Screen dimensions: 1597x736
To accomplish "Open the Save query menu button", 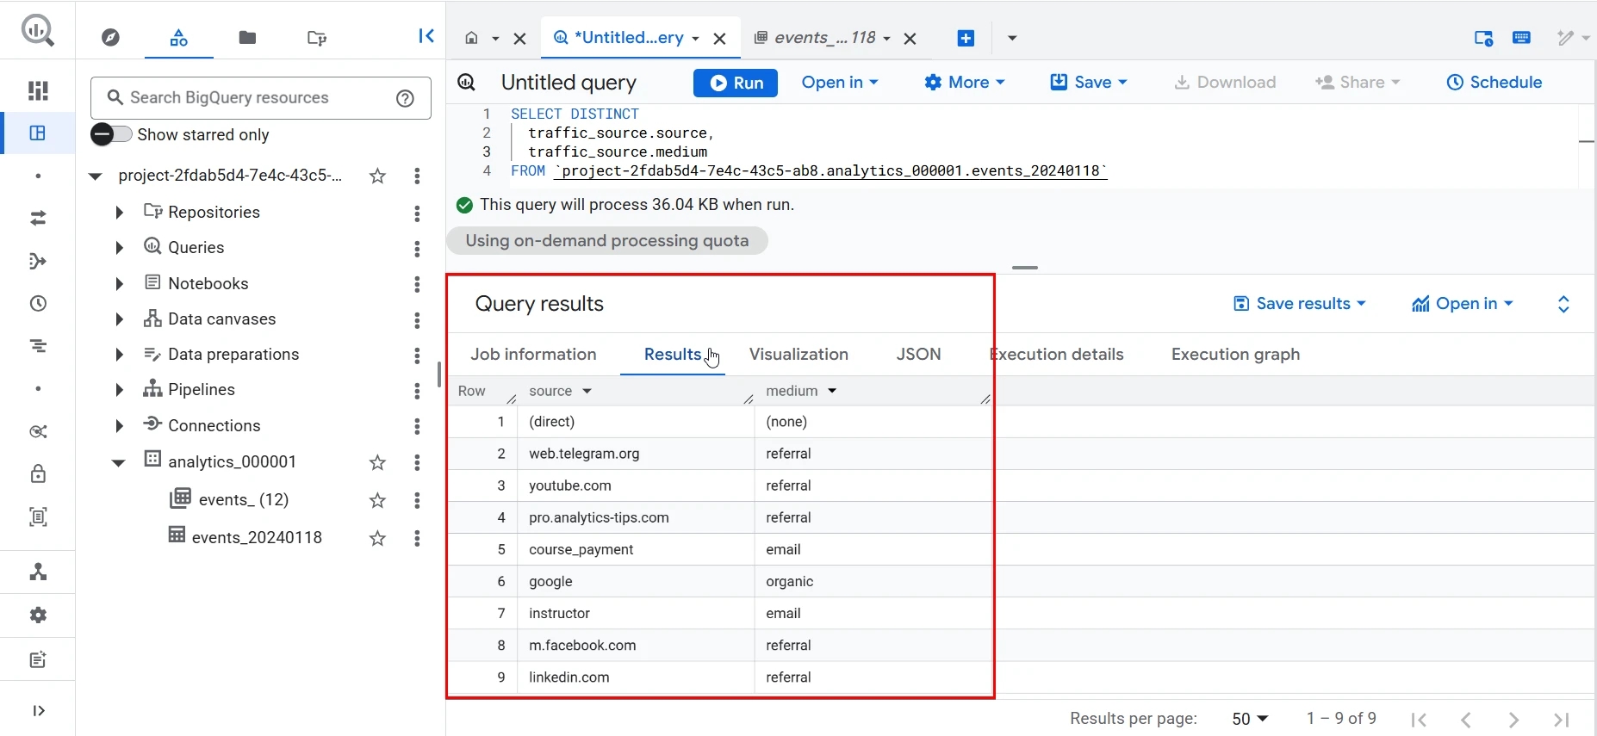I will pyautogui.click(x=1089, y=83).
